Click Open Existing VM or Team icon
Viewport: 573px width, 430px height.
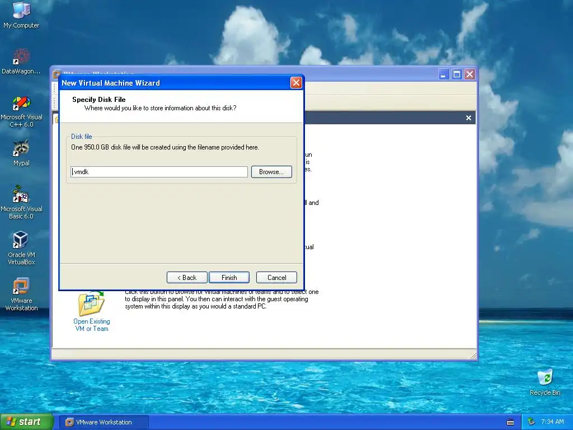91,304
